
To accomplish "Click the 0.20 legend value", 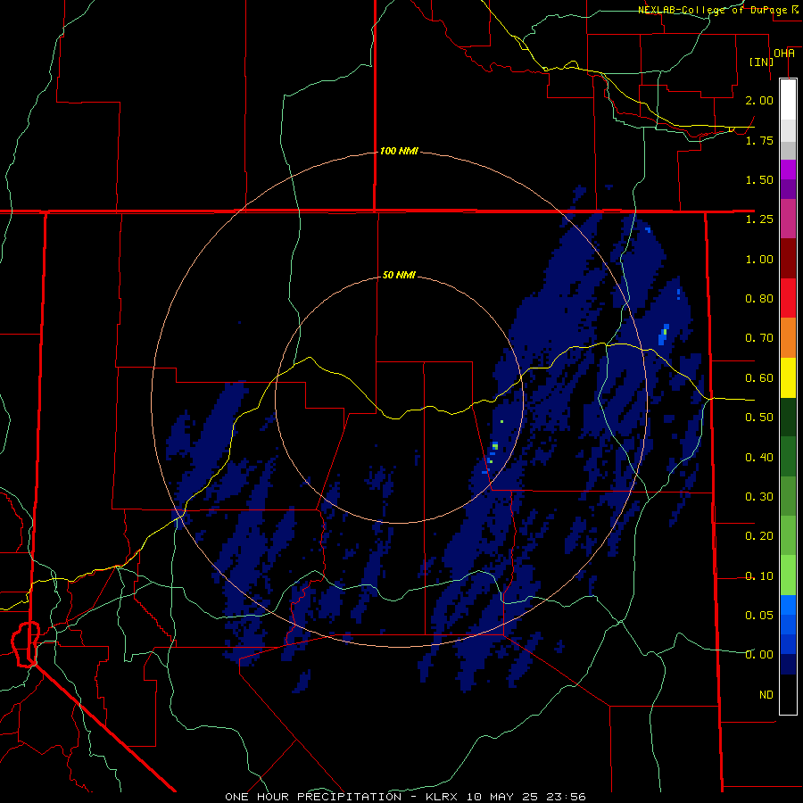I will (x=759, y=536).
